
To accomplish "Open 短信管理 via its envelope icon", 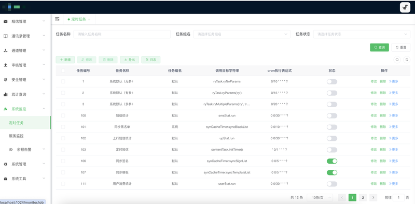I will pyautogui.click(x=5, y=21).
